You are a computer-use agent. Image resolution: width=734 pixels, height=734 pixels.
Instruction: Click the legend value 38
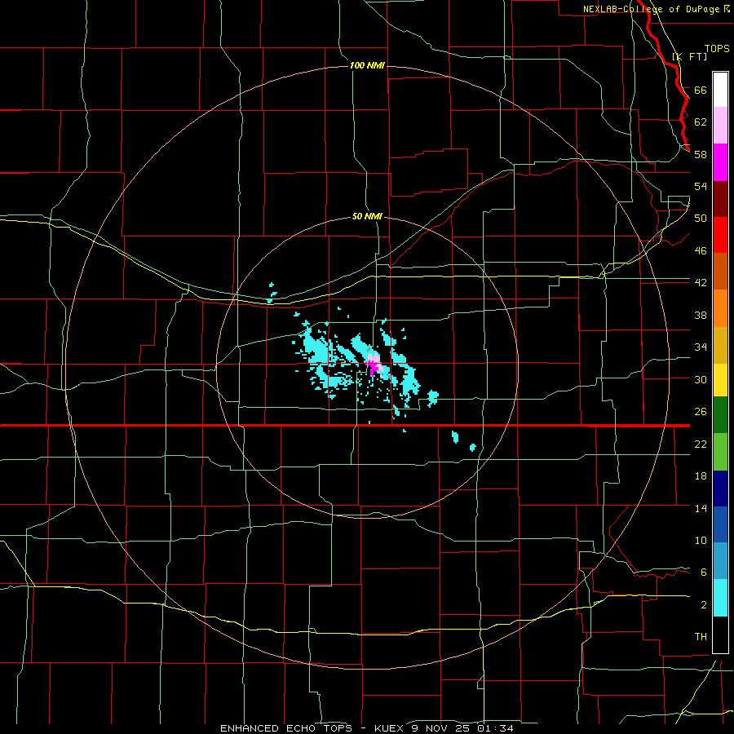[701, 315]
